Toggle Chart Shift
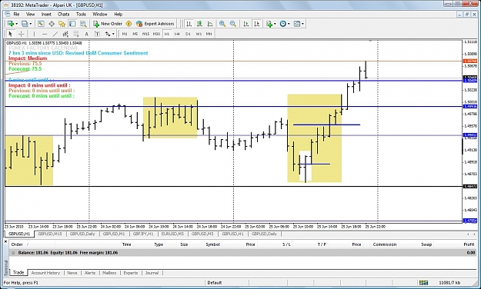The width and height of the screenshot is (481, 289). click(x=257, y=24)
